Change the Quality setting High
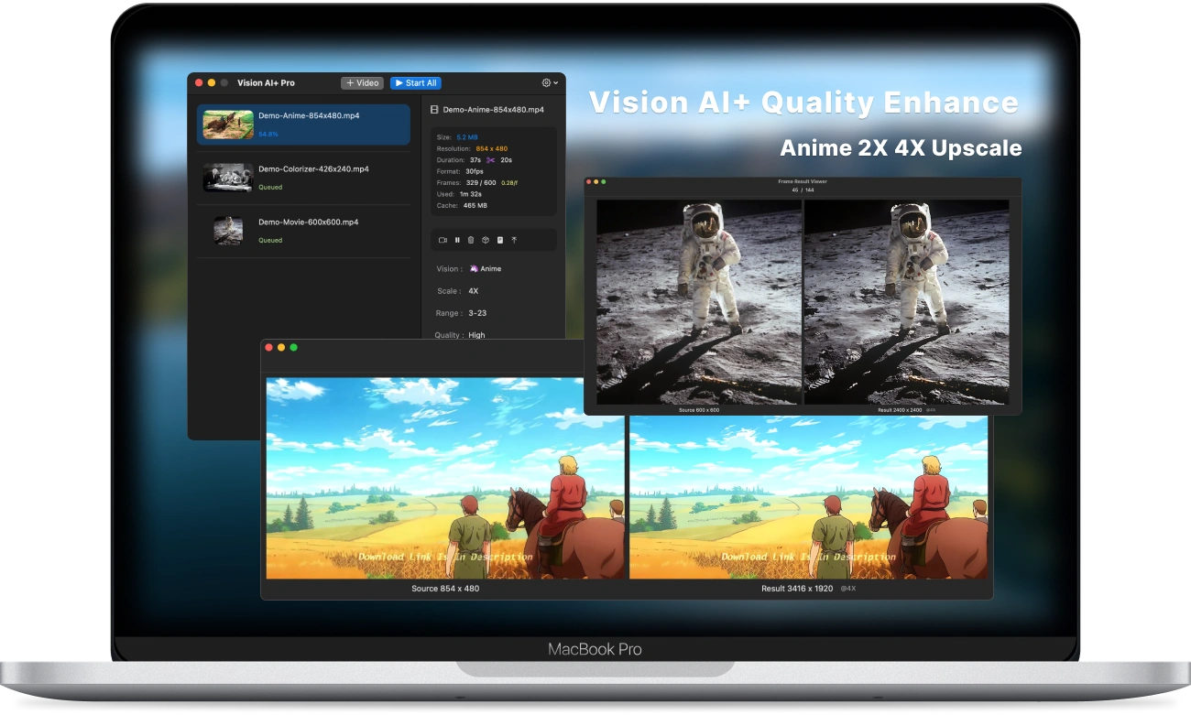Screen dimensions: 1191x715 [x=476, y=335]
